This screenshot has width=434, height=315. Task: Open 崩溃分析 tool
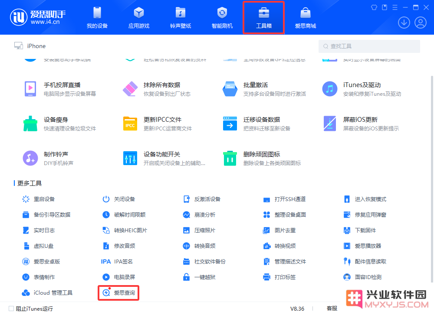pos(199,215)
